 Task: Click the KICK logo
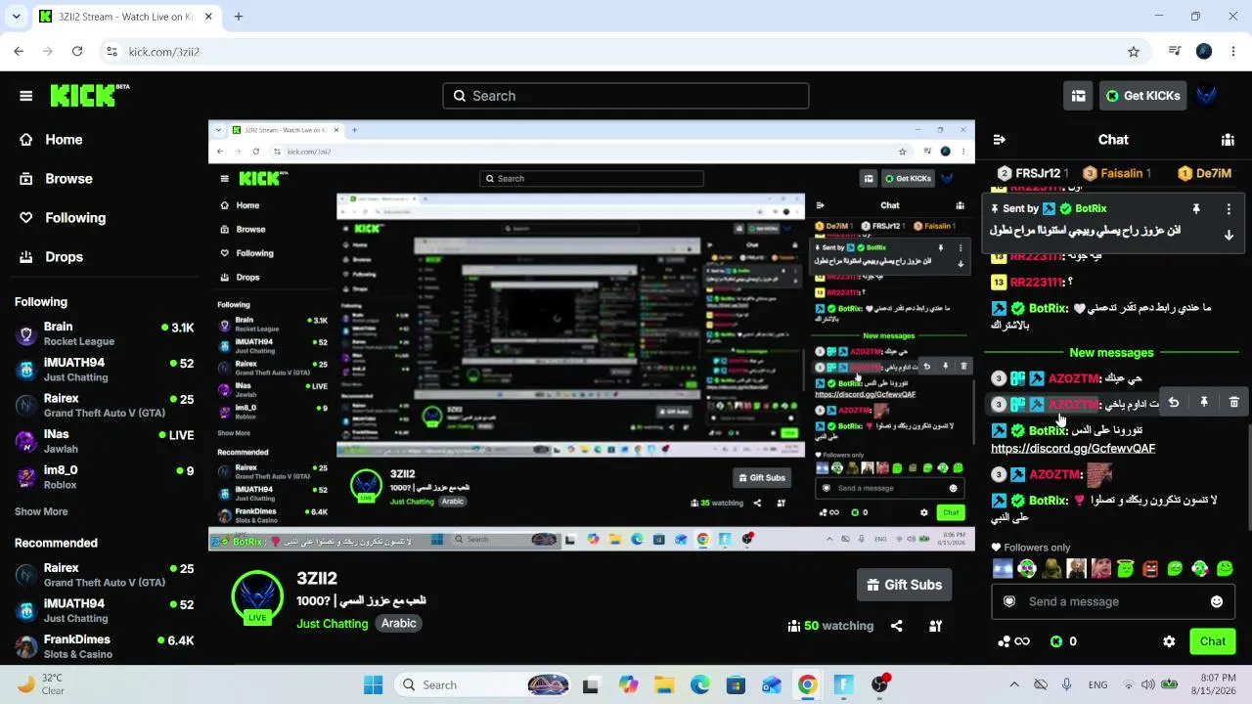89,95
